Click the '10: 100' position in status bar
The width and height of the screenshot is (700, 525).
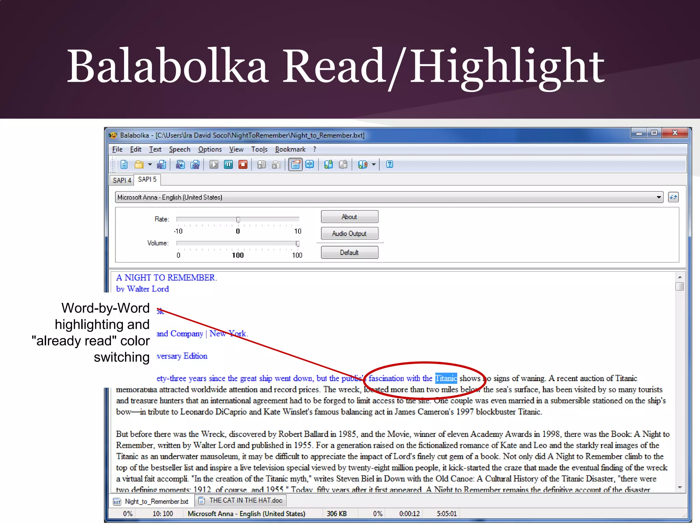(x=163, y=514)
